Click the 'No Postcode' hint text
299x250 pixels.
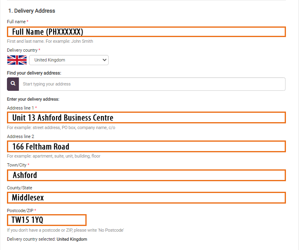click(x=65, y=230)
